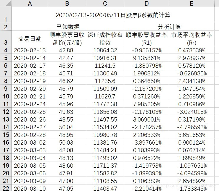Click R1 cell 9.135861%
Screen dimensions: 219x191
pyautogui.click(x=146, y=58)
